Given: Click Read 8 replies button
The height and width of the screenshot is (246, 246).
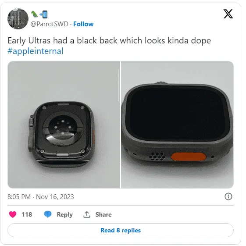Looking at the screenshot, I should click(x=121, y=230).
